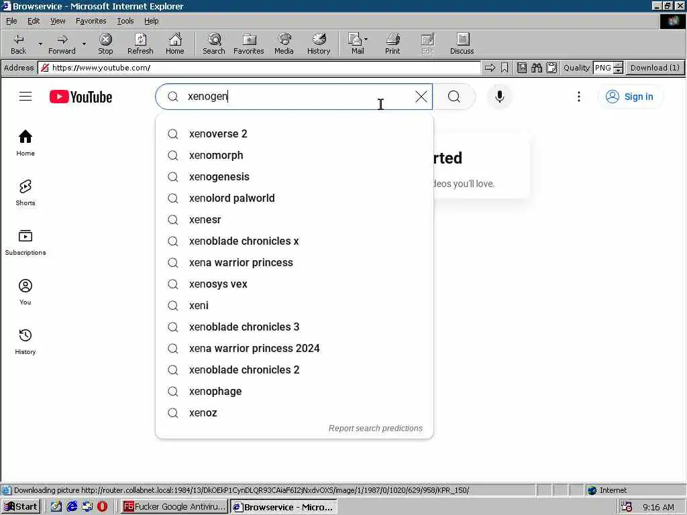Image resolution: width=687 pixels, height=515 pixels.
Task: Select suggestion 'xenoverse 2'
Action: [295, 133]
